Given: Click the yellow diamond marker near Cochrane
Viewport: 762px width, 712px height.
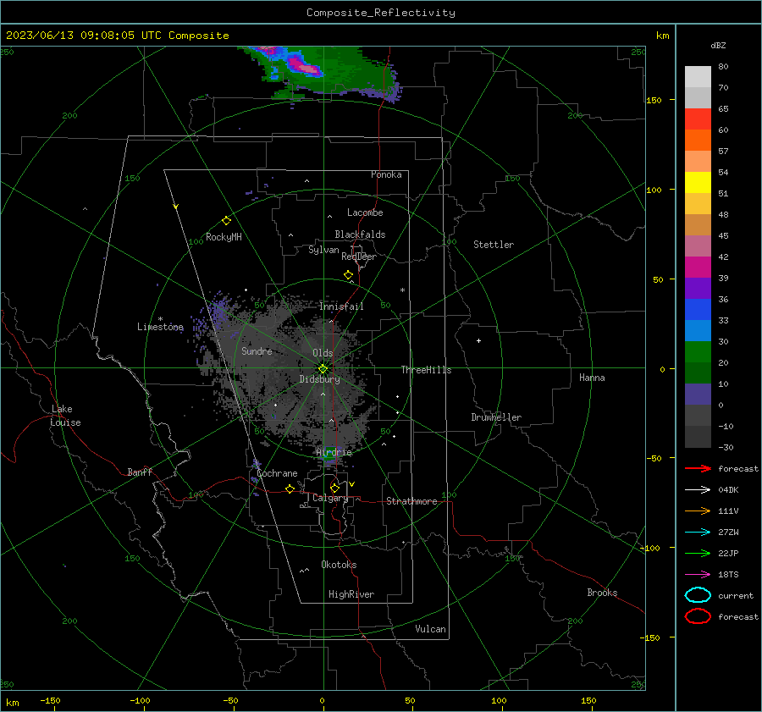Looking at the screenshot, I should [x=290, y=488].
